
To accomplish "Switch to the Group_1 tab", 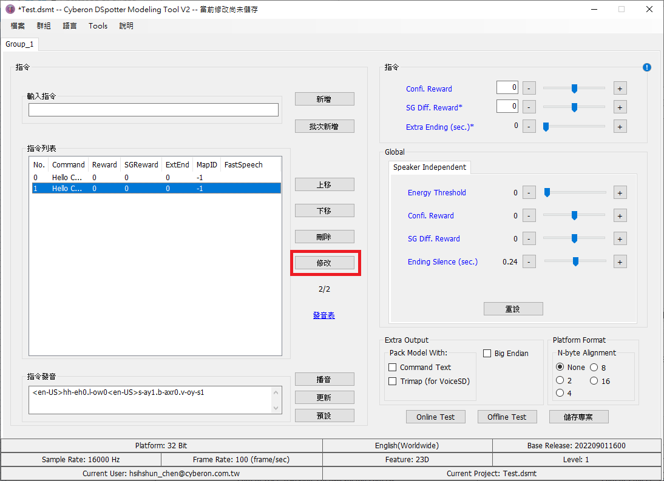I will pyautogui.click(x=20, y=44).
